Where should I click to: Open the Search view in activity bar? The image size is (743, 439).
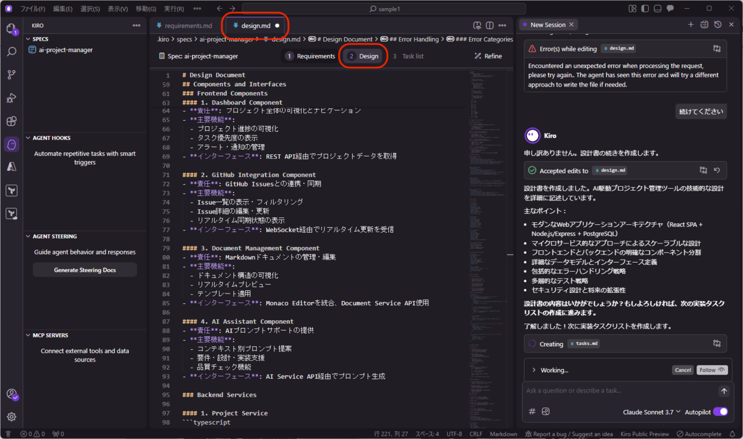coord(11,51)
